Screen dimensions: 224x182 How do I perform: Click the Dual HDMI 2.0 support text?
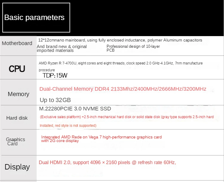click(x=108, y=162)
